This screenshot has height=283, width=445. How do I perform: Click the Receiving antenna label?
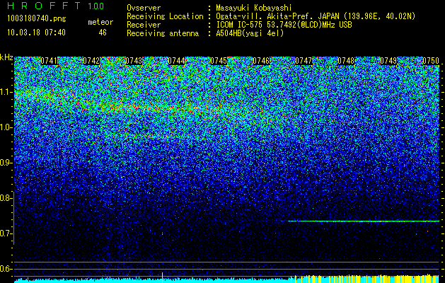(163, 33)
